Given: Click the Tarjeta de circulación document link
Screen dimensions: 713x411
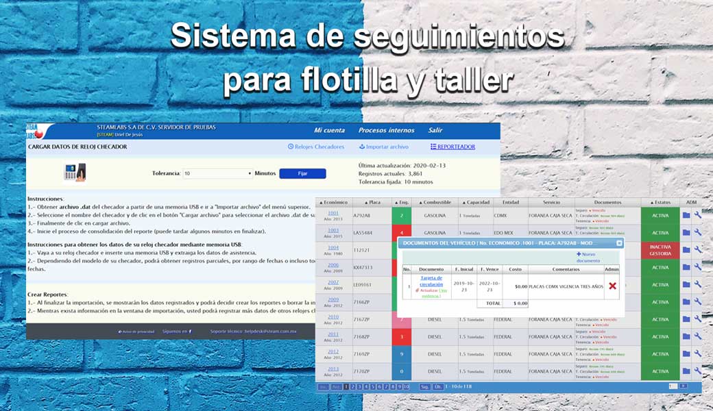Looking at the screenshot, I should tap(431, 281).
